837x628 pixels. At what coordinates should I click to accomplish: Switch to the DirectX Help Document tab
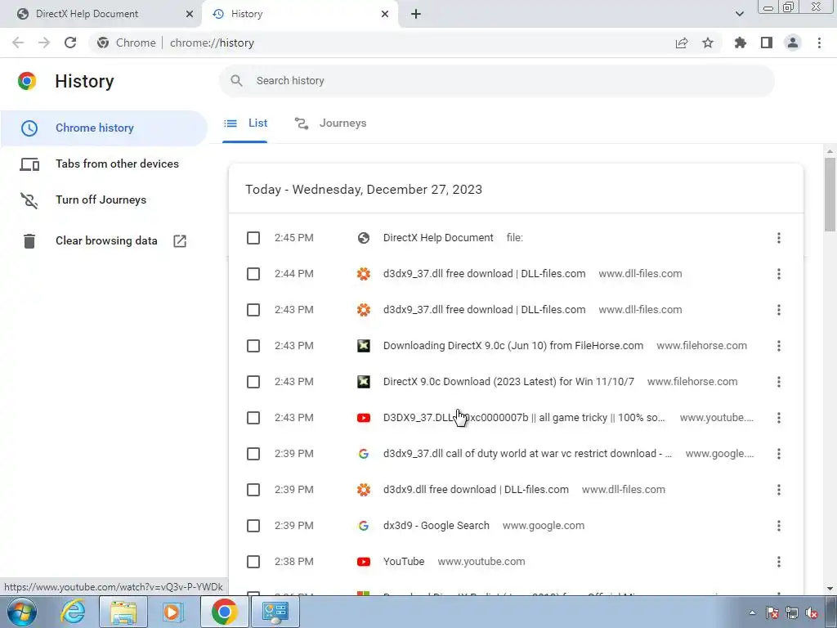[101, 14]
